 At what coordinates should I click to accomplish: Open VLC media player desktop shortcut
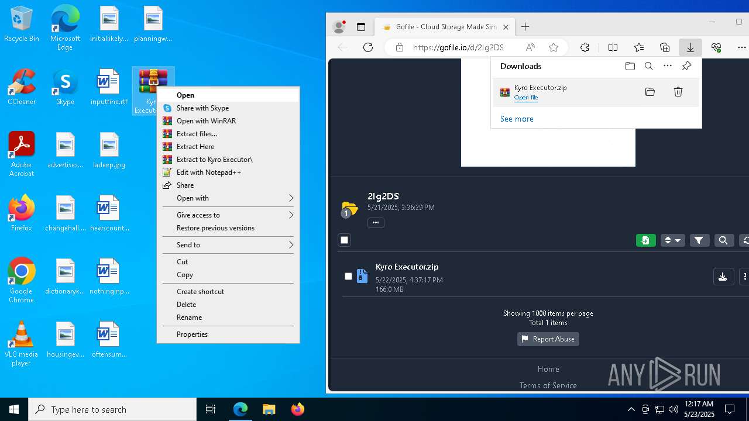pos(22,344)
